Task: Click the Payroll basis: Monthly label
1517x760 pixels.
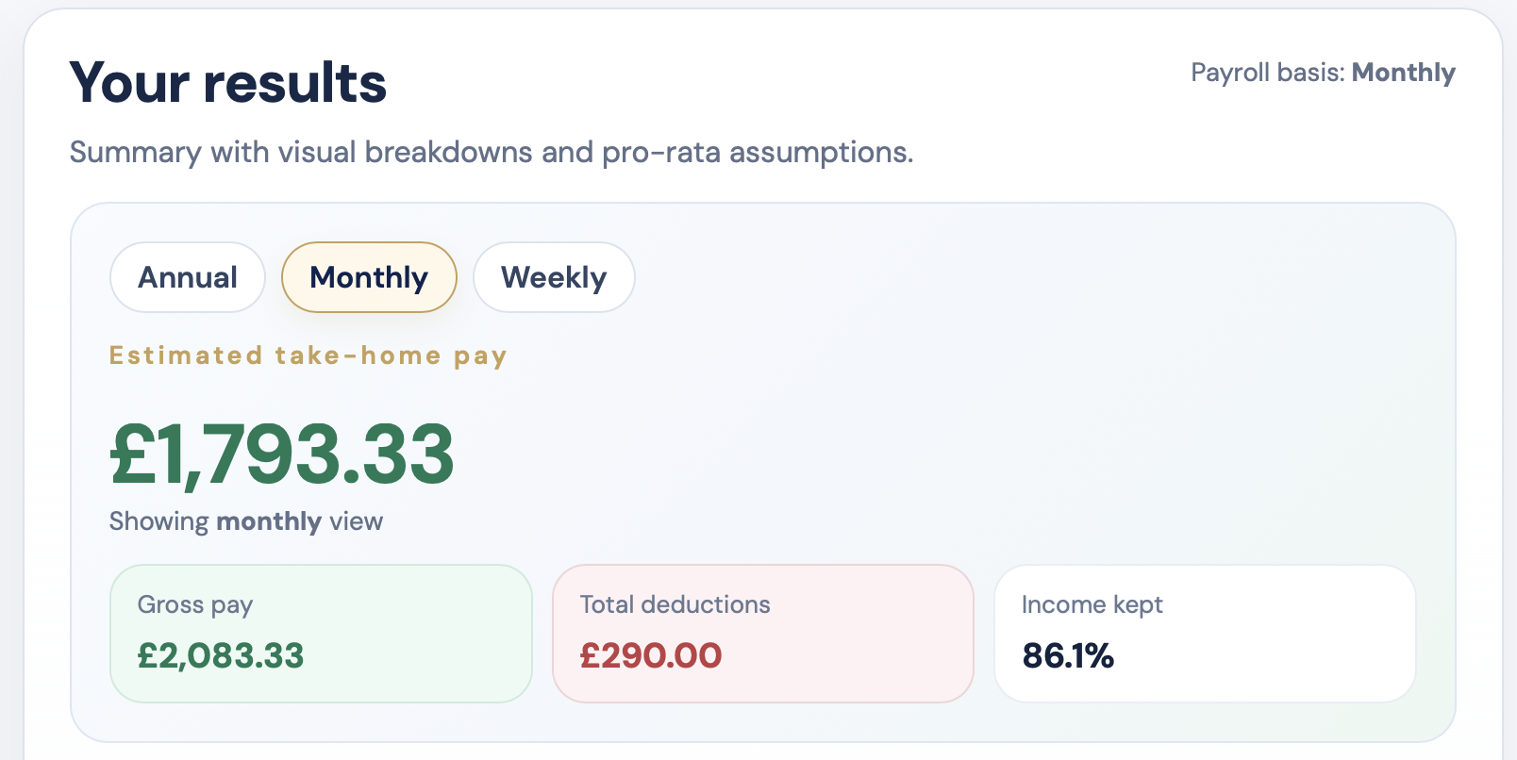Action: point(1323,73)
